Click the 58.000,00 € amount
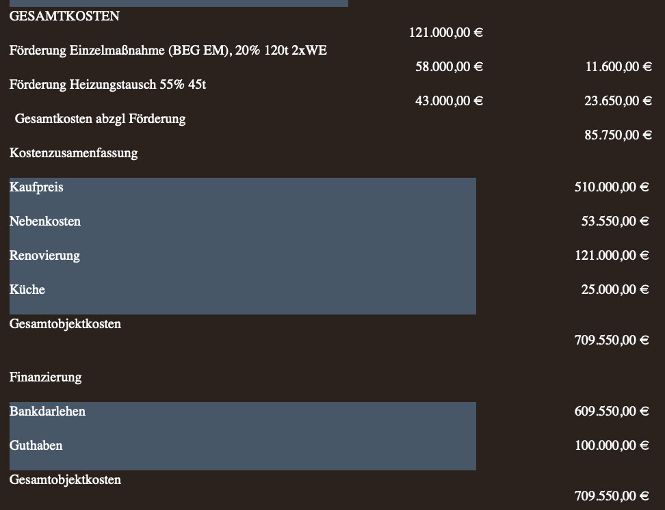The image size is (665, 510). pos(449,66)
